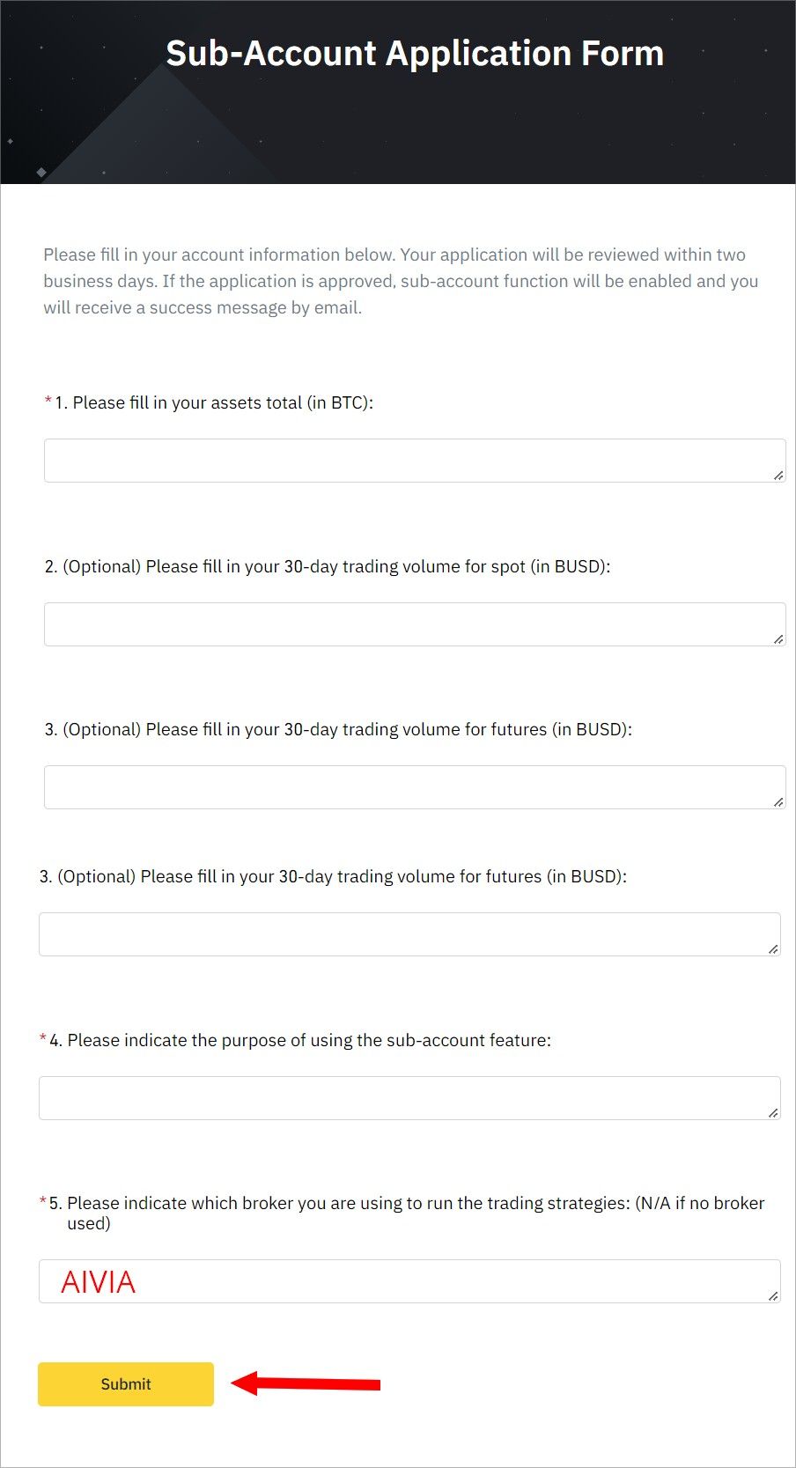Click the resize grip of the first futures volume box
The height and width of the screenshot is (1468, 796).
point(778,802)
